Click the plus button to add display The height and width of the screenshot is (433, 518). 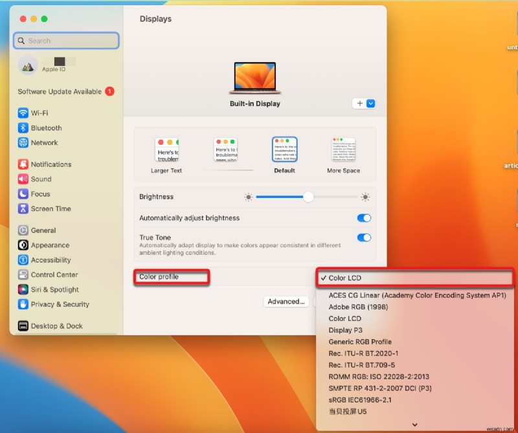pos(360,104)
